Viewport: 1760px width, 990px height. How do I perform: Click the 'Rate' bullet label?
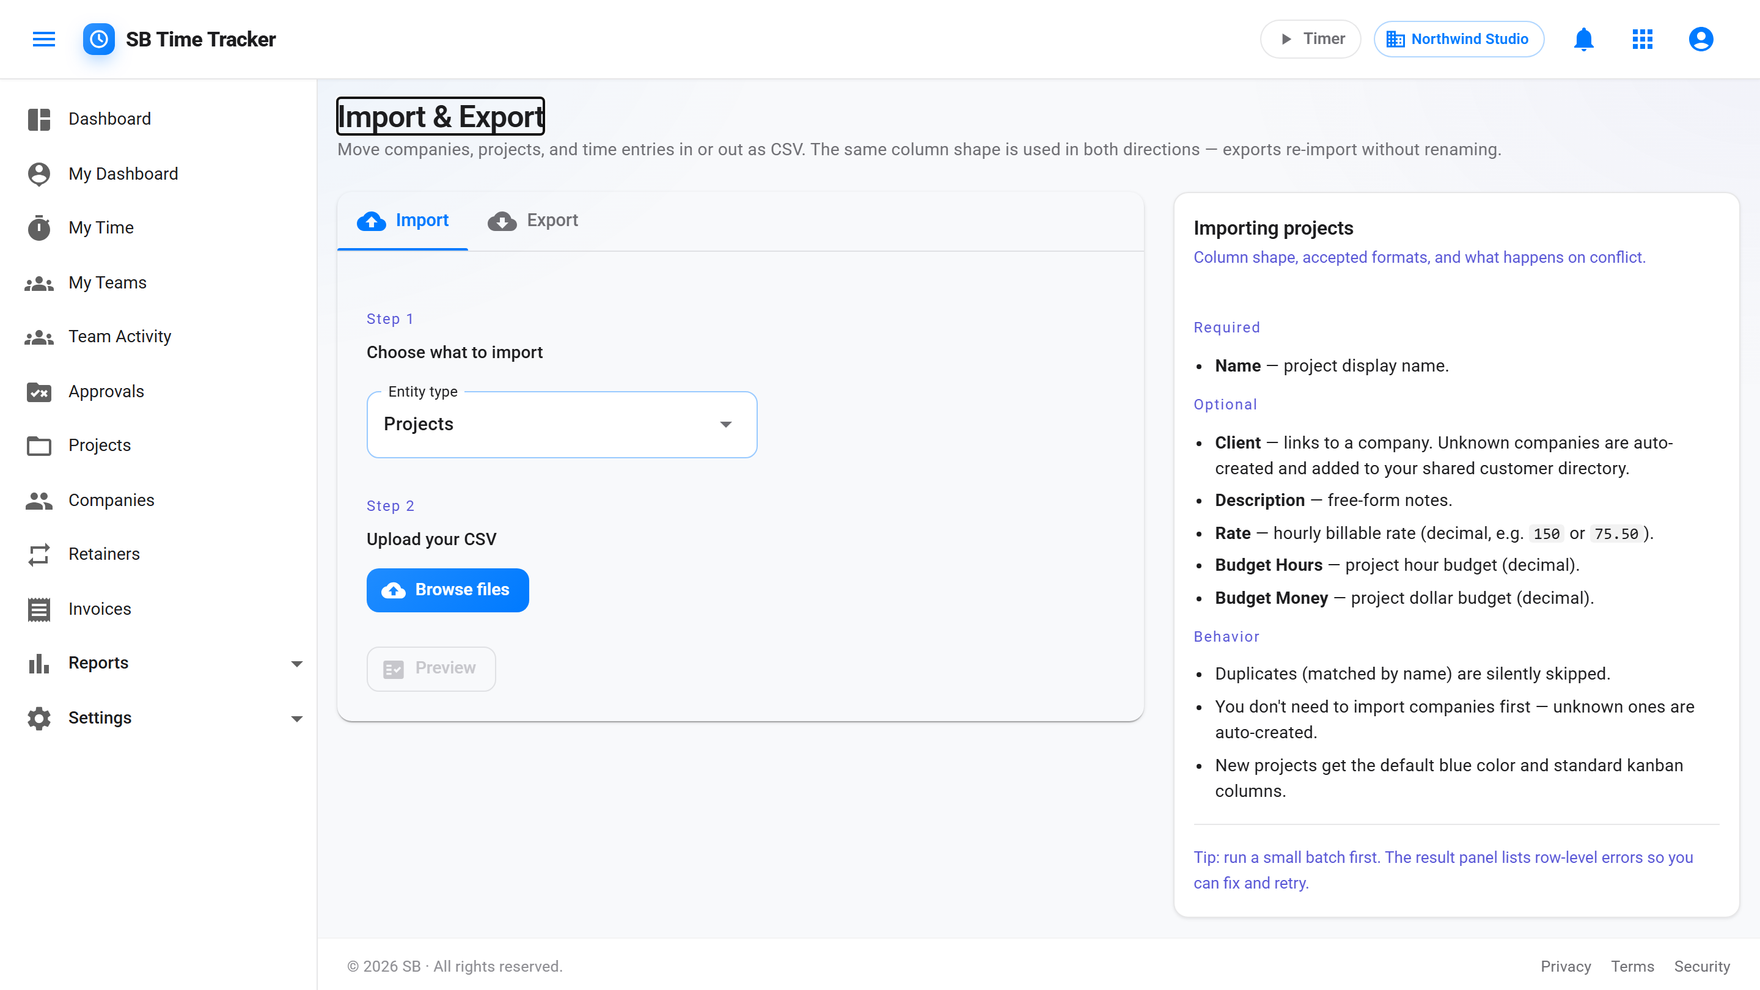click(x=1233, y=533)
